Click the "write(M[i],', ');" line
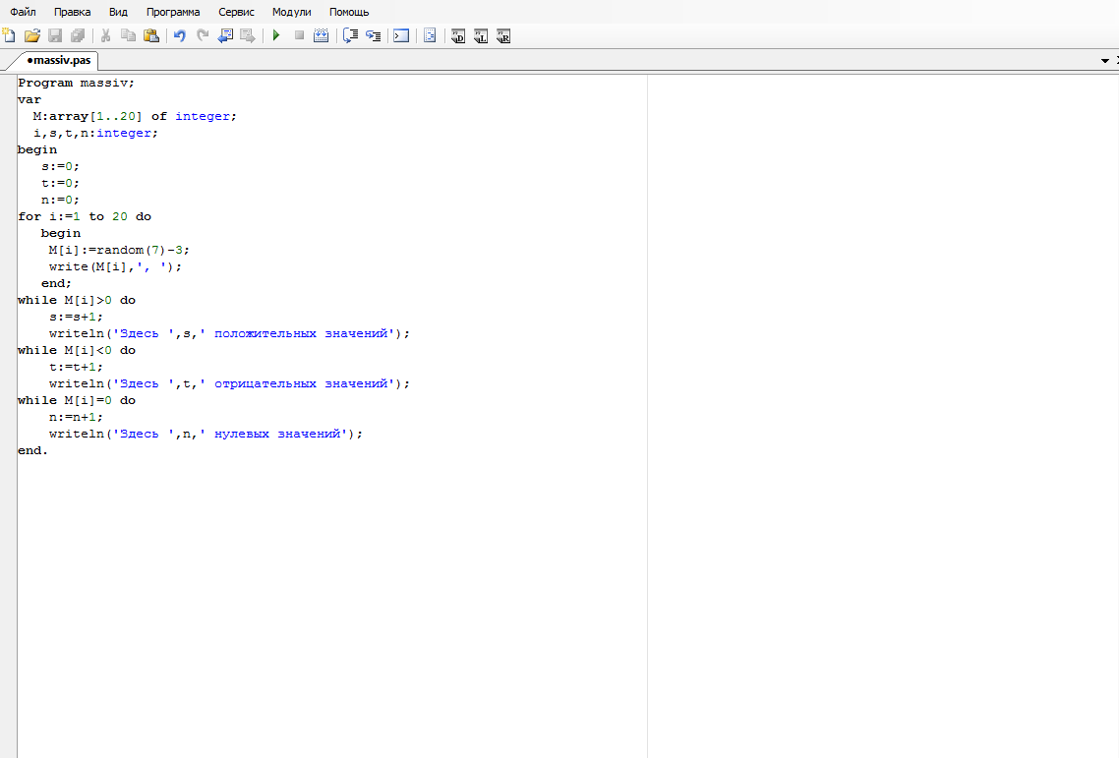 click(116, 267)
